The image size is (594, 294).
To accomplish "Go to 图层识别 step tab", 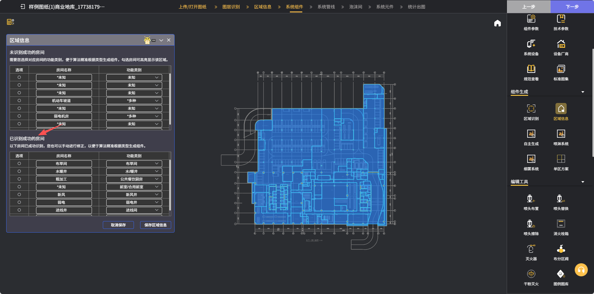I will pyautogui.click(x=231, y=7).
